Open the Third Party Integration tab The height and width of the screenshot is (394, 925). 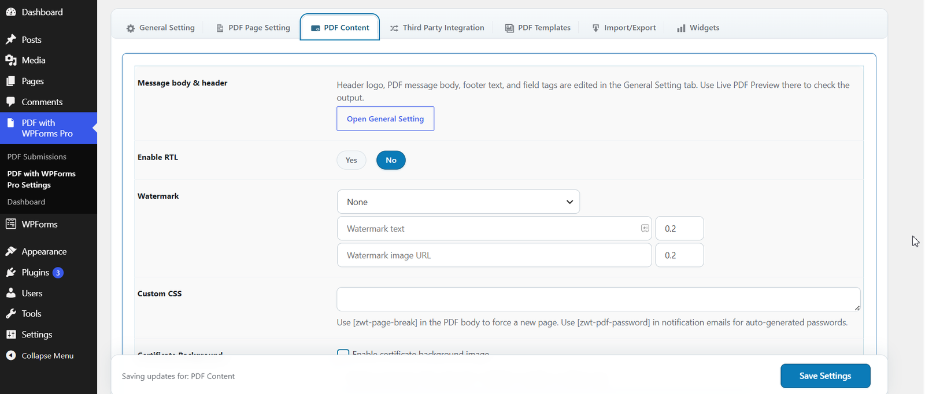[437, 28]
